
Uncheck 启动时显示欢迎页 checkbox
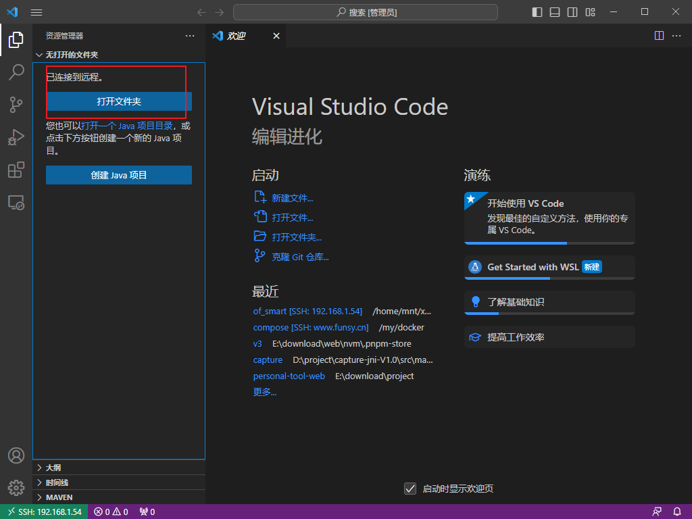410,489
